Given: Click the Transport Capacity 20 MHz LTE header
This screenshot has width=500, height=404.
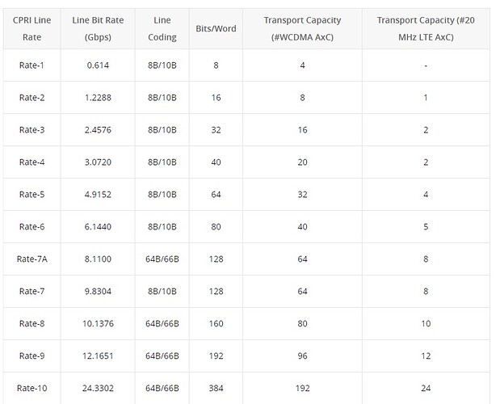Looking at the screenshot, I should point(426,29).
